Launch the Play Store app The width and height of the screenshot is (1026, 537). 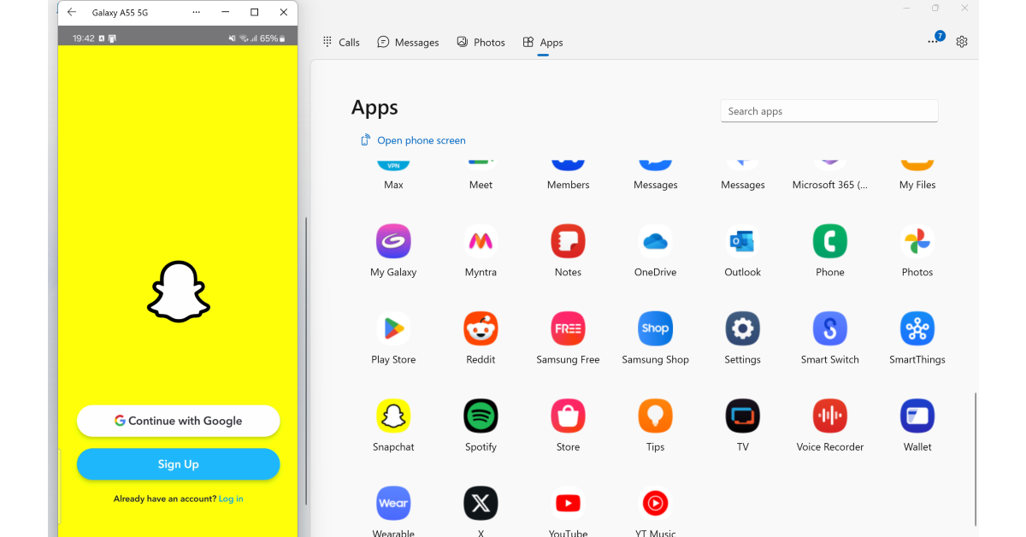pos(393,328)
